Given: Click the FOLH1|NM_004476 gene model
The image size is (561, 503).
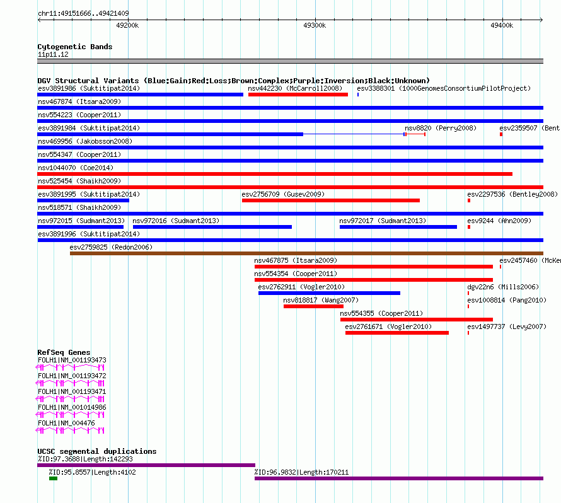Looking at the screenshot, I should pyautogui.click(x=70, y=431).
